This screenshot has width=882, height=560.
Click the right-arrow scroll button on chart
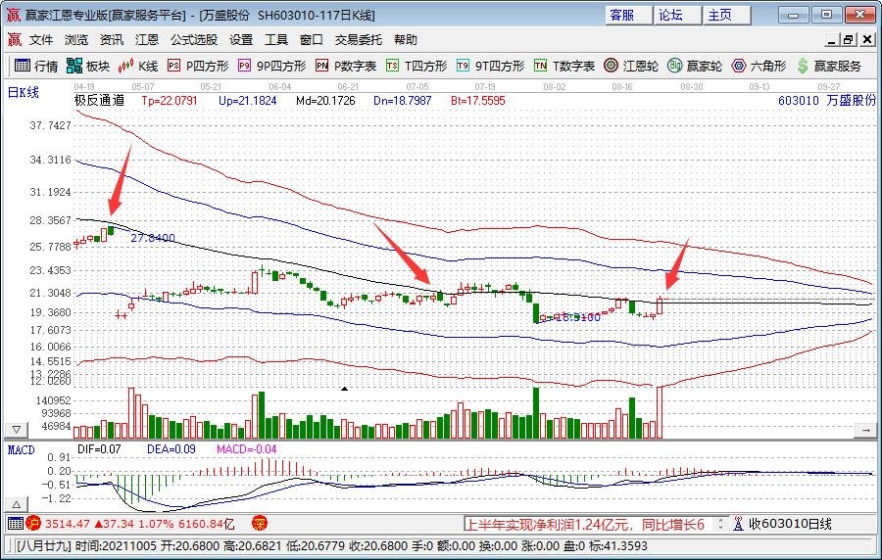click(x=865, y=430)
